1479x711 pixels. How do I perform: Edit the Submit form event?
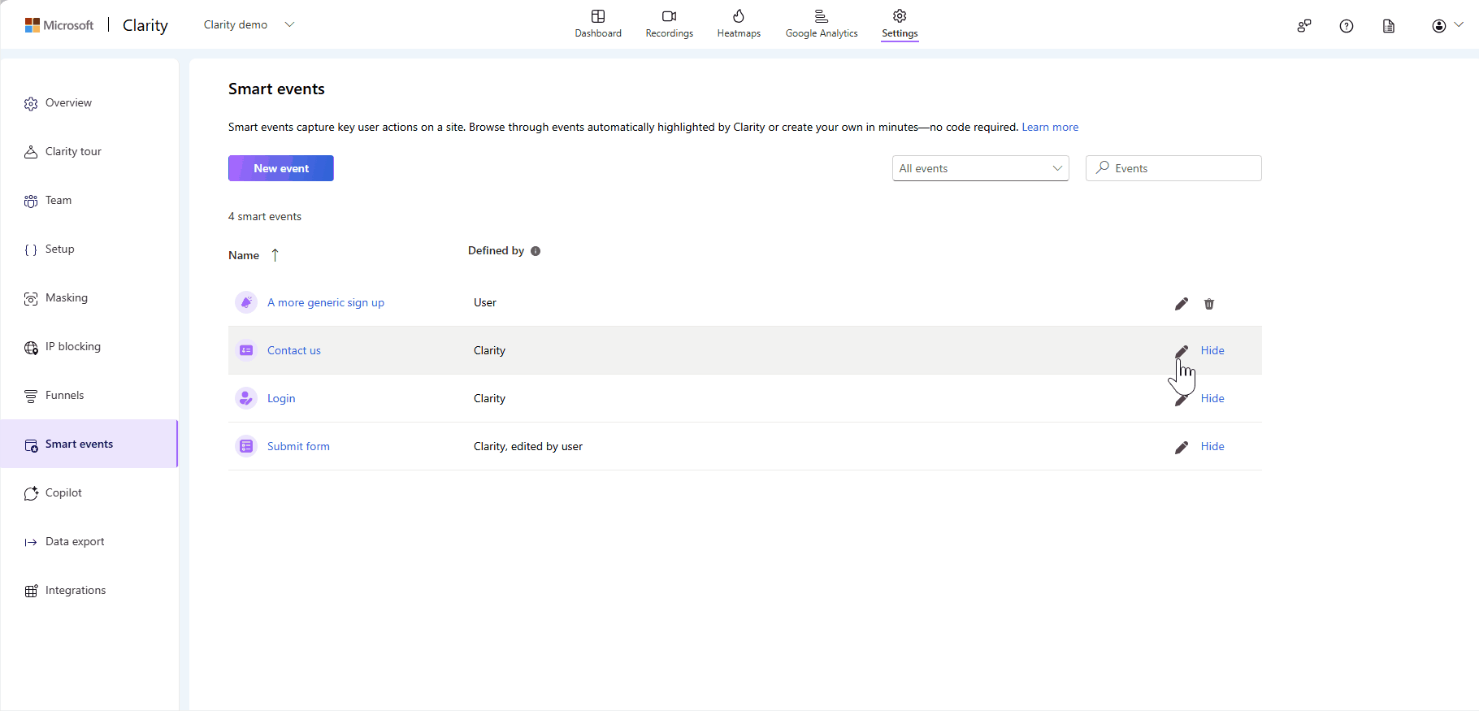point(1182,447)
